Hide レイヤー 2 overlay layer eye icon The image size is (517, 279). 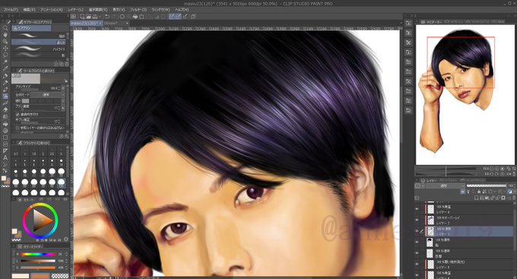(x=417, y=220)
